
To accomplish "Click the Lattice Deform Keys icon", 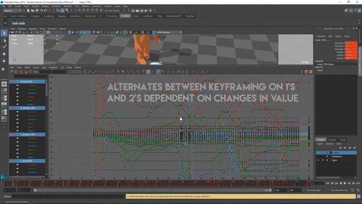I will coord(20,72).
